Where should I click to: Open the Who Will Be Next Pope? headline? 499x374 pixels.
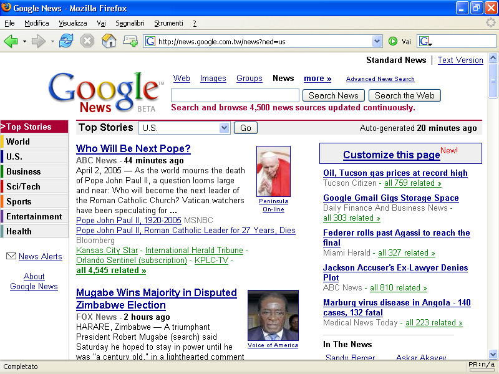click(x=133, y=148)
